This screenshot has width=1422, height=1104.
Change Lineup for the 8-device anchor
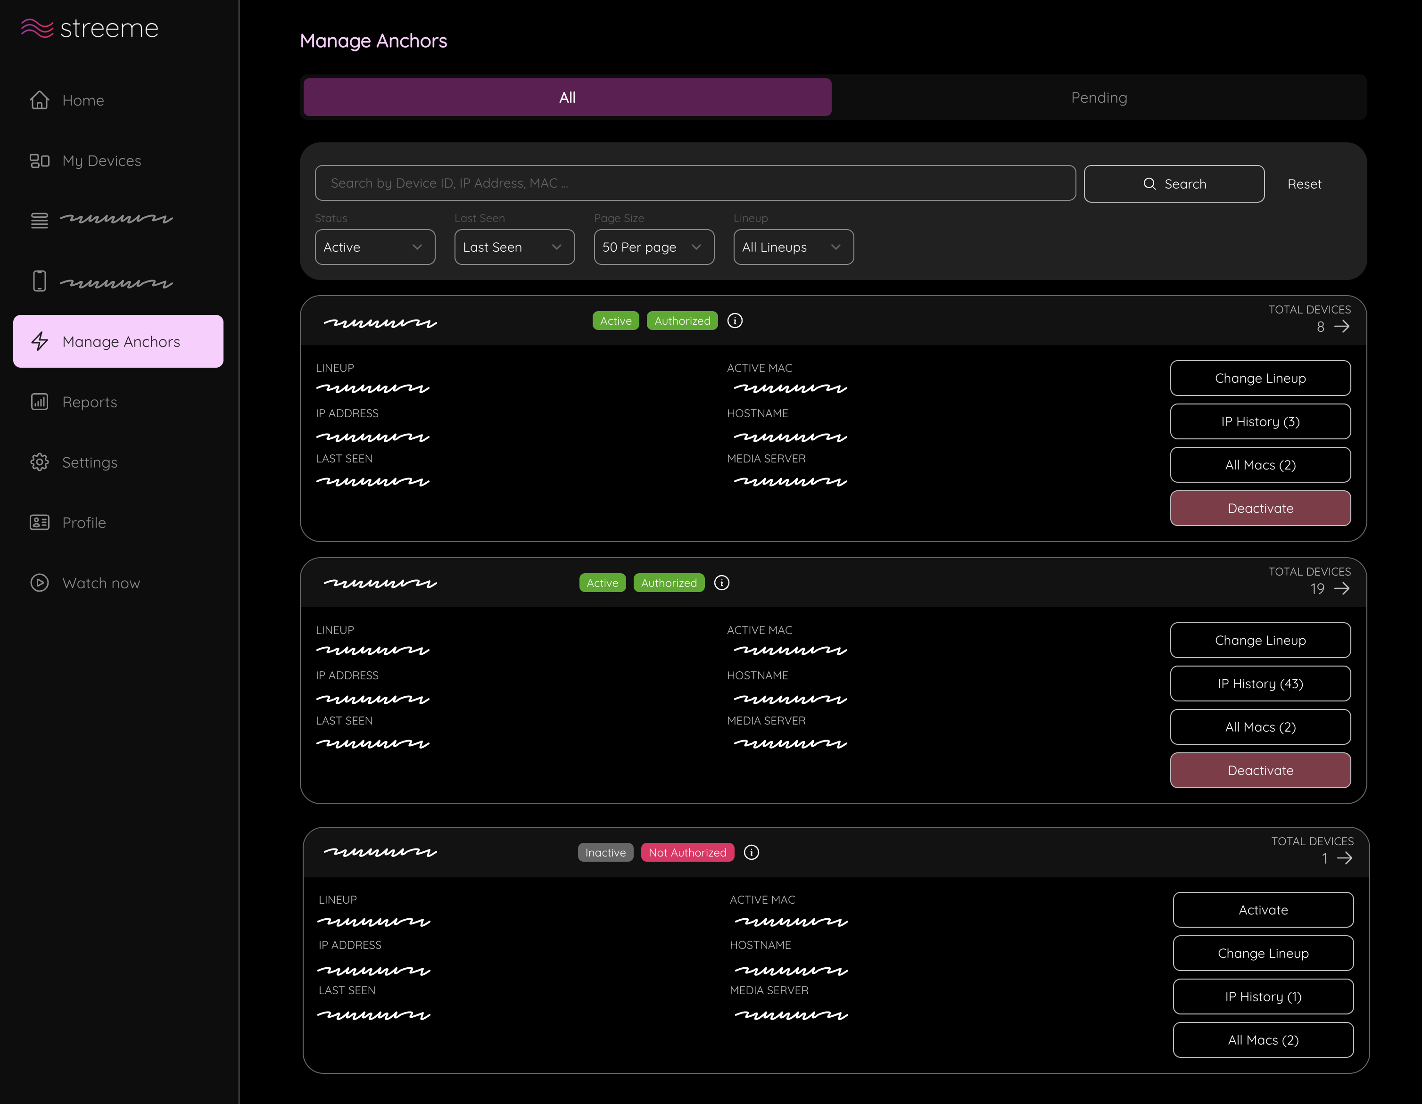coord(1260,378)
